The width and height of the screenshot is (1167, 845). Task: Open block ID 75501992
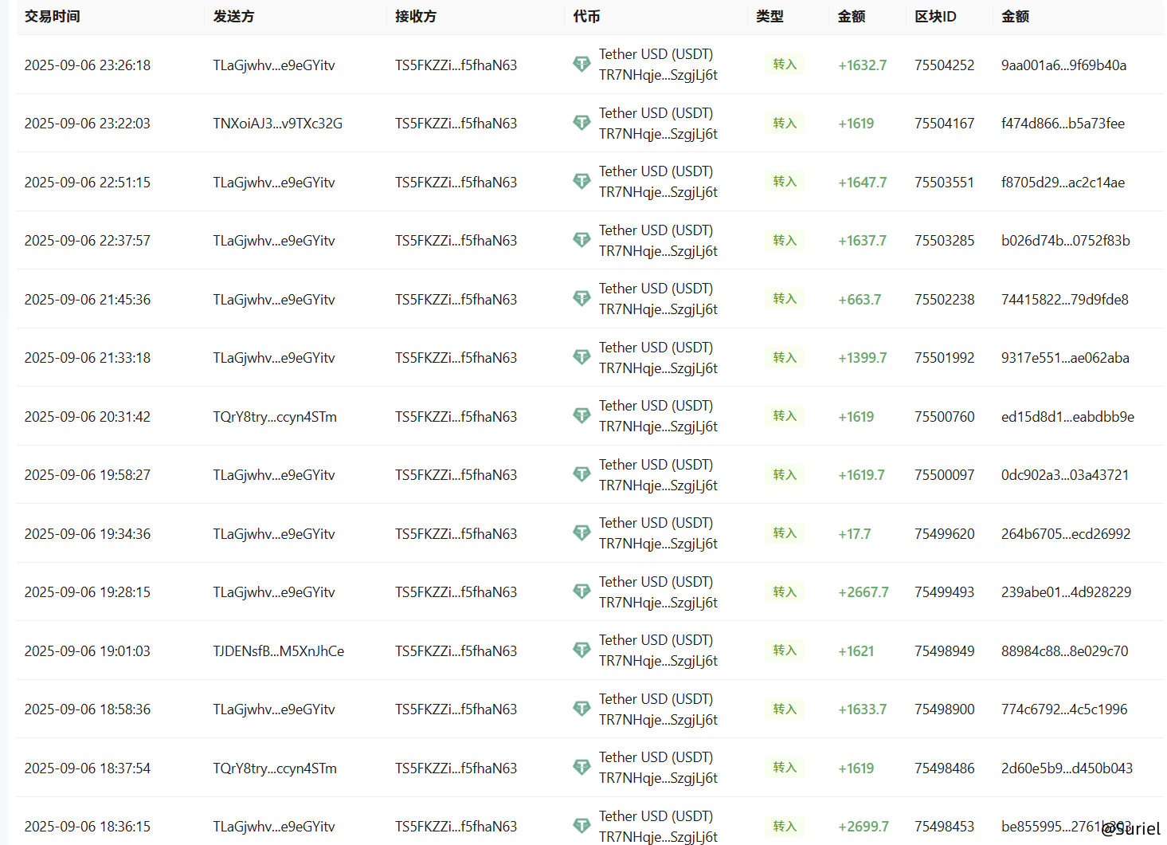point(944,358)
